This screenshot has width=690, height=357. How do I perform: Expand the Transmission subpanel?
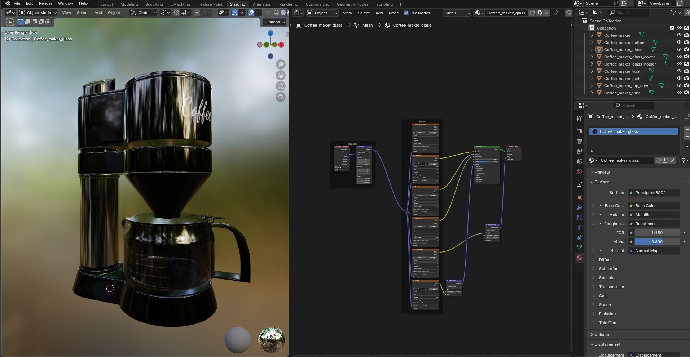tap(593, 287)
